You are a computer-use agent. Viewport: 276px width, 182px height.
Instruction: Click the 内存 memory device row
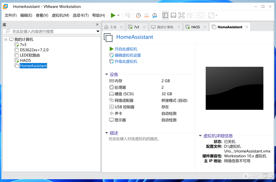click(x=151, y=81)
